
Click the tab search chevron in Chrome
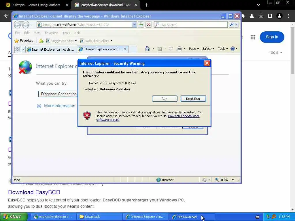pos(258,5)
